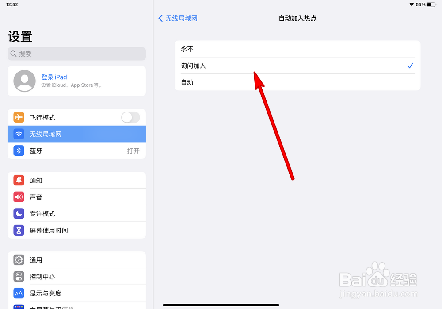Image resolution: width=442 pixels, height=309 pixels.
Task: Tap the Screen Time hourglass icon
Action: point(19,230)
